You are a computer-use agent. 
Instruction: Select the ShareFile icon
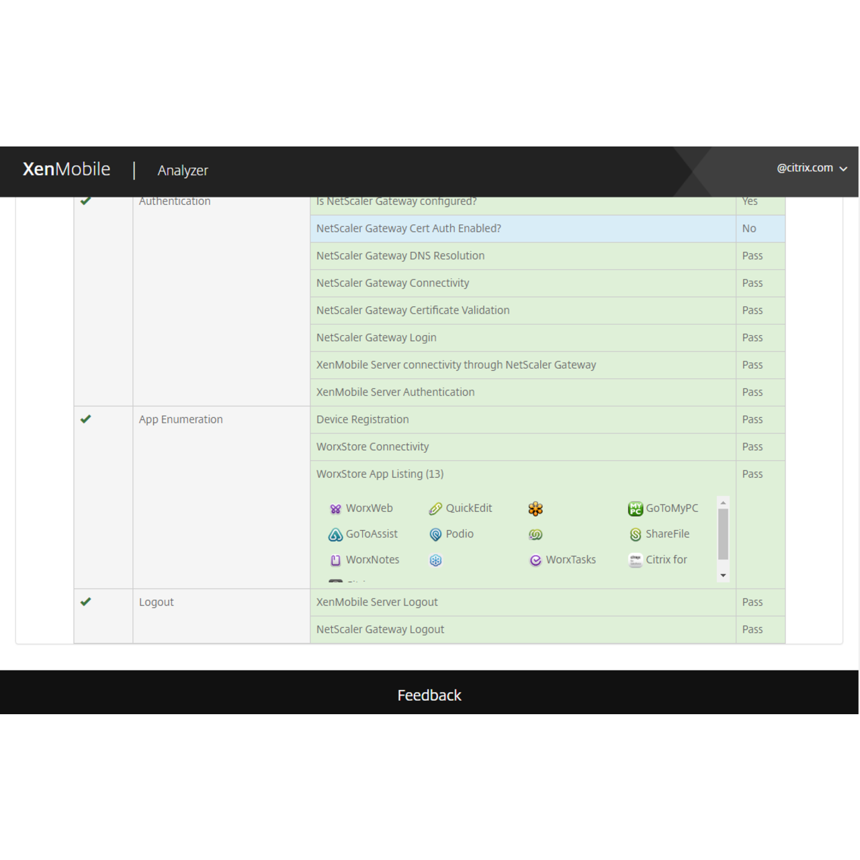pos(635,534)
